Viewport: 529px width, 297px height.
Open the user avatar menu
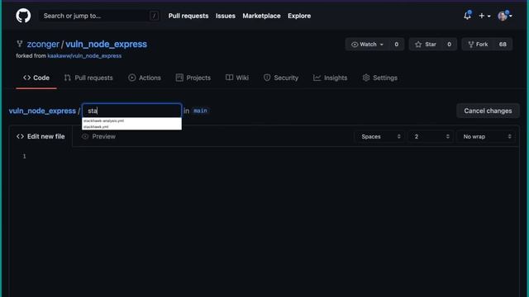505,16
